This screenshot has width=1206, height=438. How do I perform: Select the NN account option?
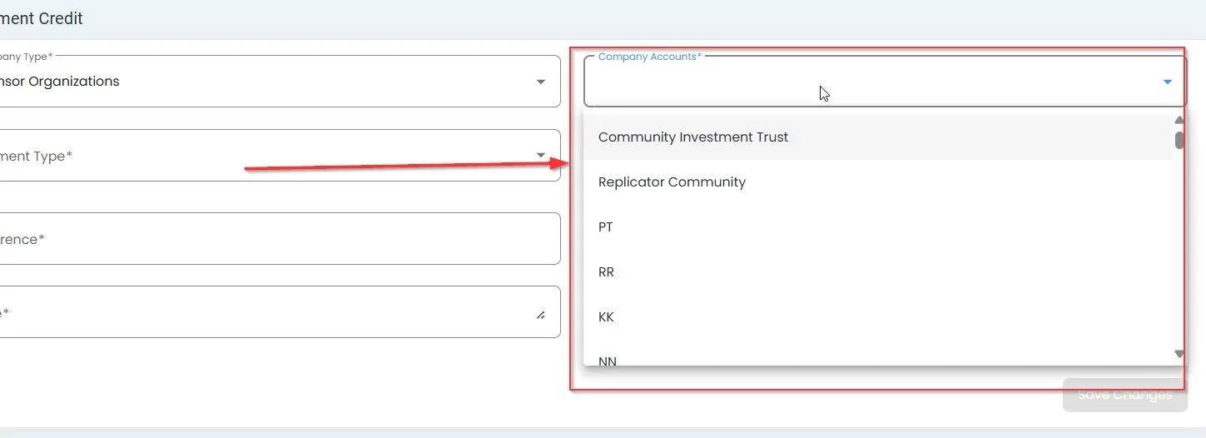click(x=608, y=361)
